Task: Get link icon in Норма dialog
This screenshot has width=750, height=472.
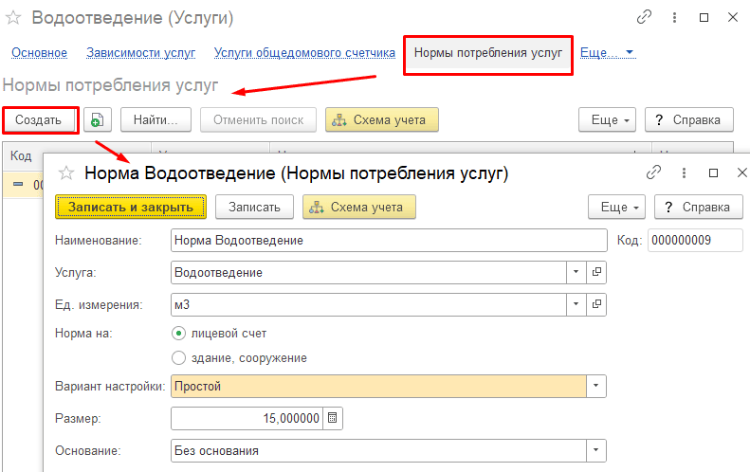Action: [x=653, y=172]
